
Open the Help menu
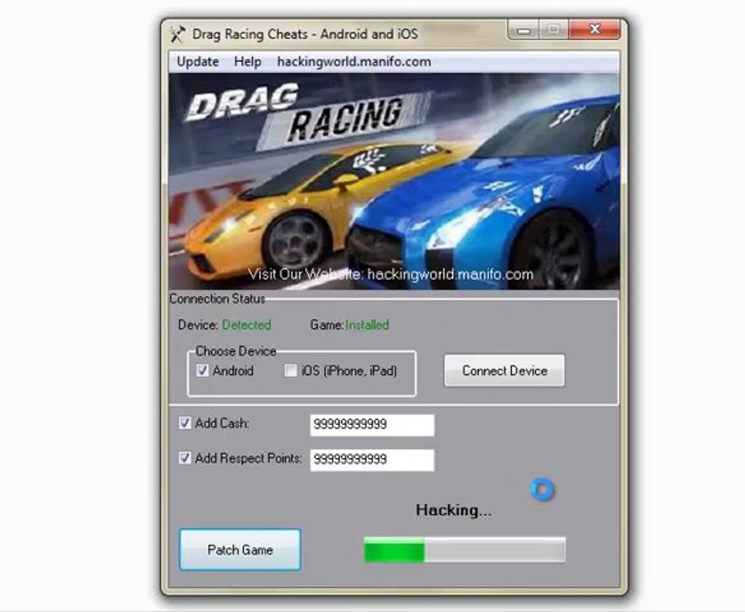(247, 62)
